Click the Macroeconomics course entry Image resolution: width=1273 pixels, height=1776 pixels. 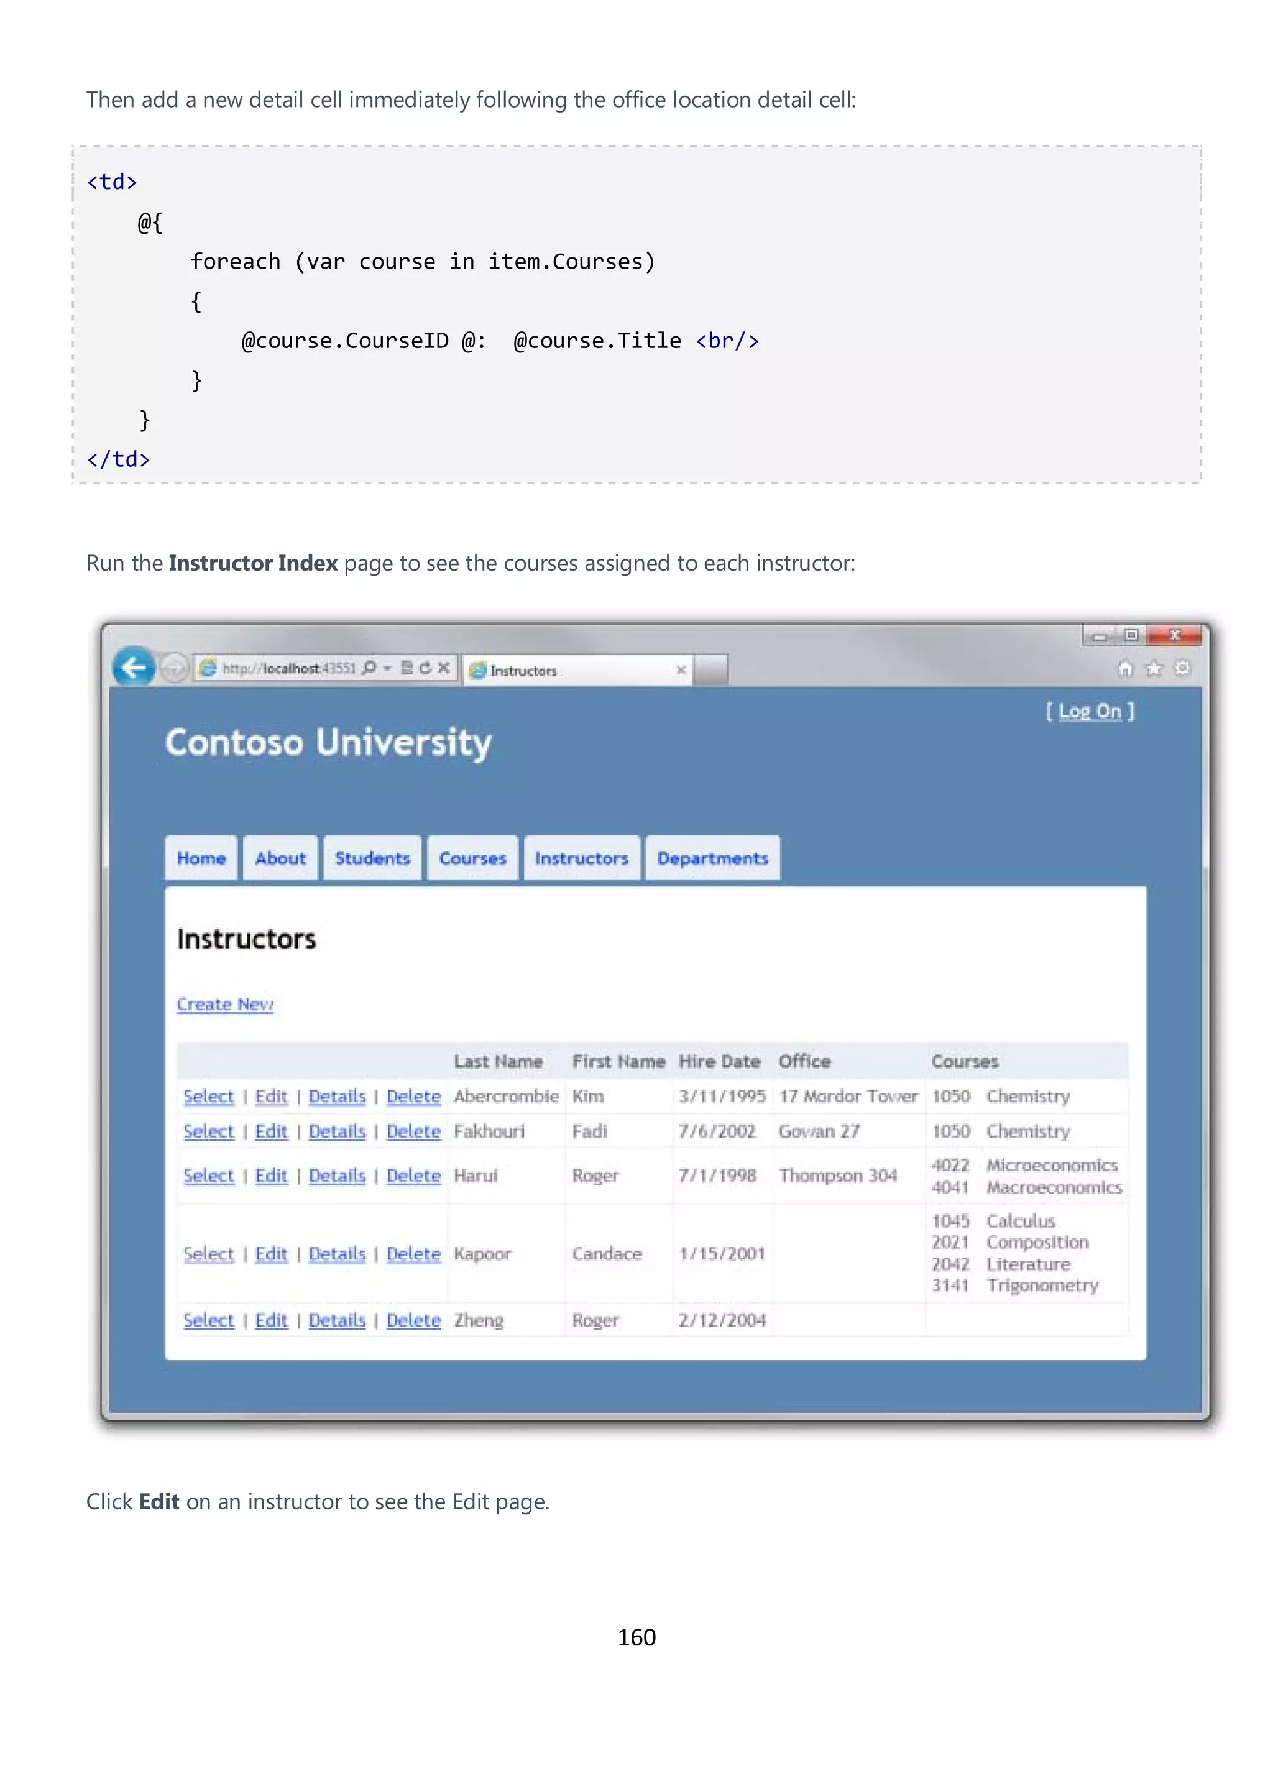tap(1054, 1187)
